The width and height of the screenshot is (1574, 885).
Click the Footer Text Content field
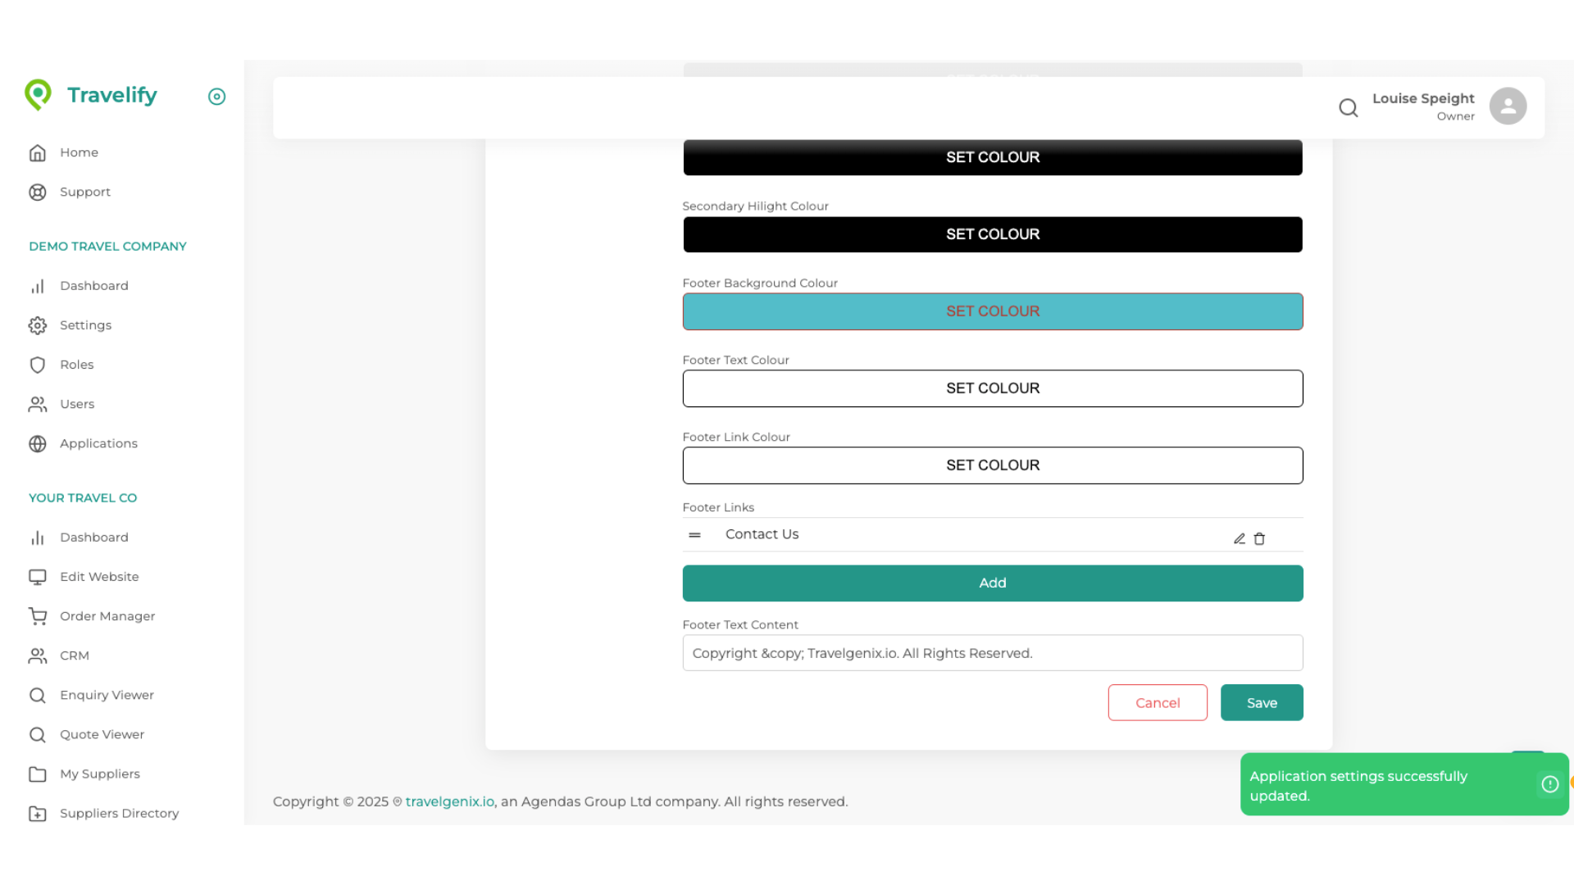coord(992,653)
